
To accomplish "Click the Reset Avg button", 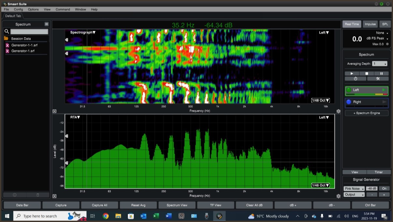I will [138, 205].
